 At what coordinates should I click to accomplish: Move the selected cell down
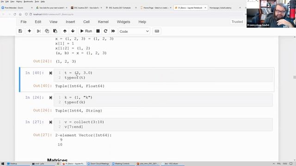[73, 31]
